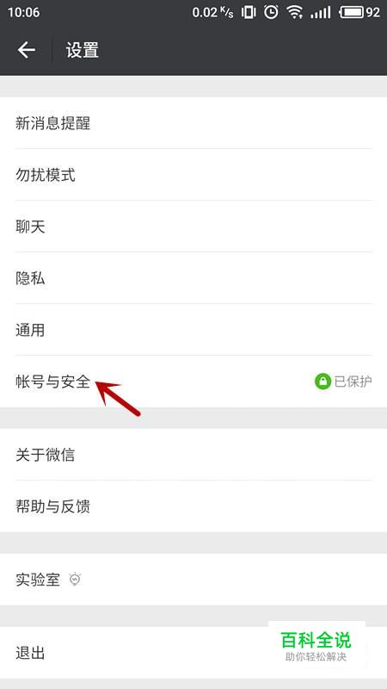387x689 pixels.
Task: Tap the green lock protection icon
Action: 322,382
